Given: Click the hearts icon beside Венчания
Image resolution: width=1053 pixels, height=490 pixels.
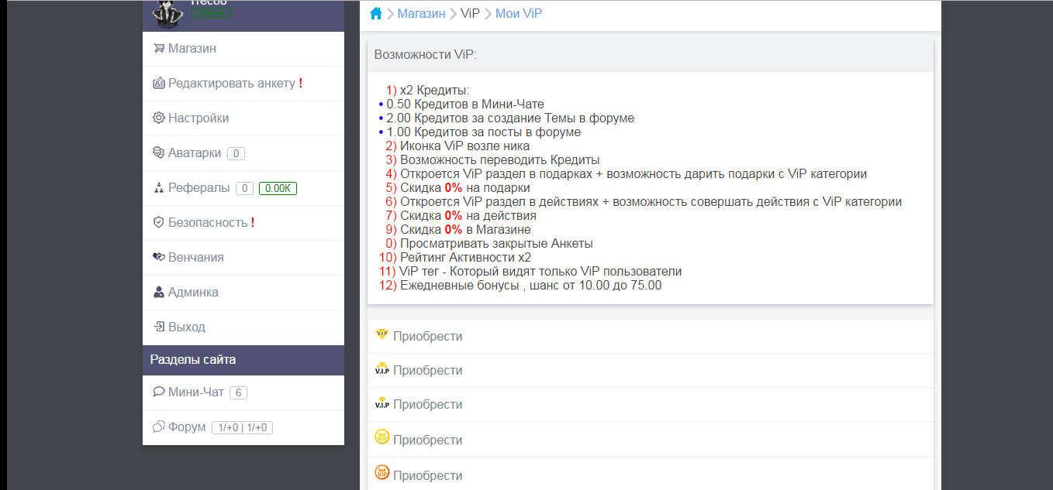Looking at the screenshot, I should click(158, 257).
